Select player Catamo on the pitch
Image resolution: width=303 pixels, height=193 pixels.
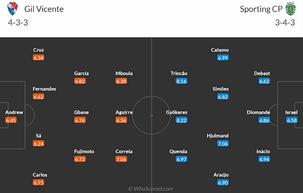pos(220,50)
